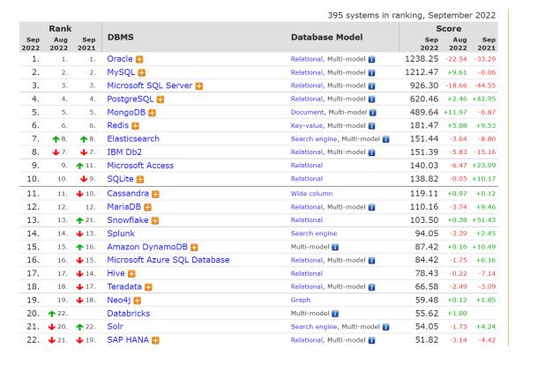Open the IBM Db2 link
This screenshot has width=553, height=371.
(x=124, y=152)
